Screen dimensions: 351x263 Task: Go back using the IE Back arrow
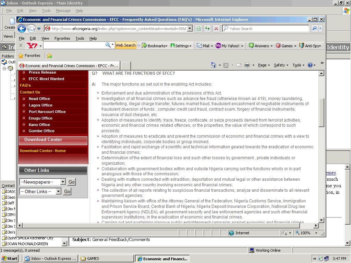pos(22,29)
